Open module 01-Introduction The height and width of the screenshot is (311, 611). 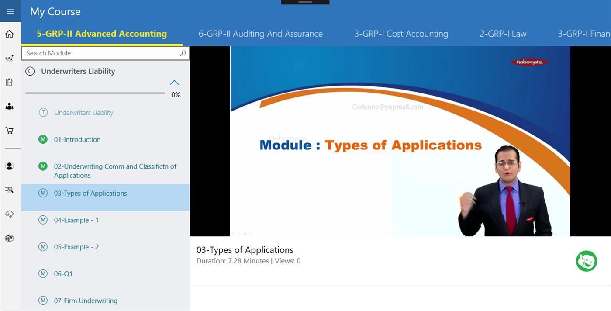(77, 140)
